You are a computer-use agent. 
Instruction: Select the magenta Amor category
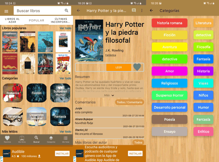point(170,71)
